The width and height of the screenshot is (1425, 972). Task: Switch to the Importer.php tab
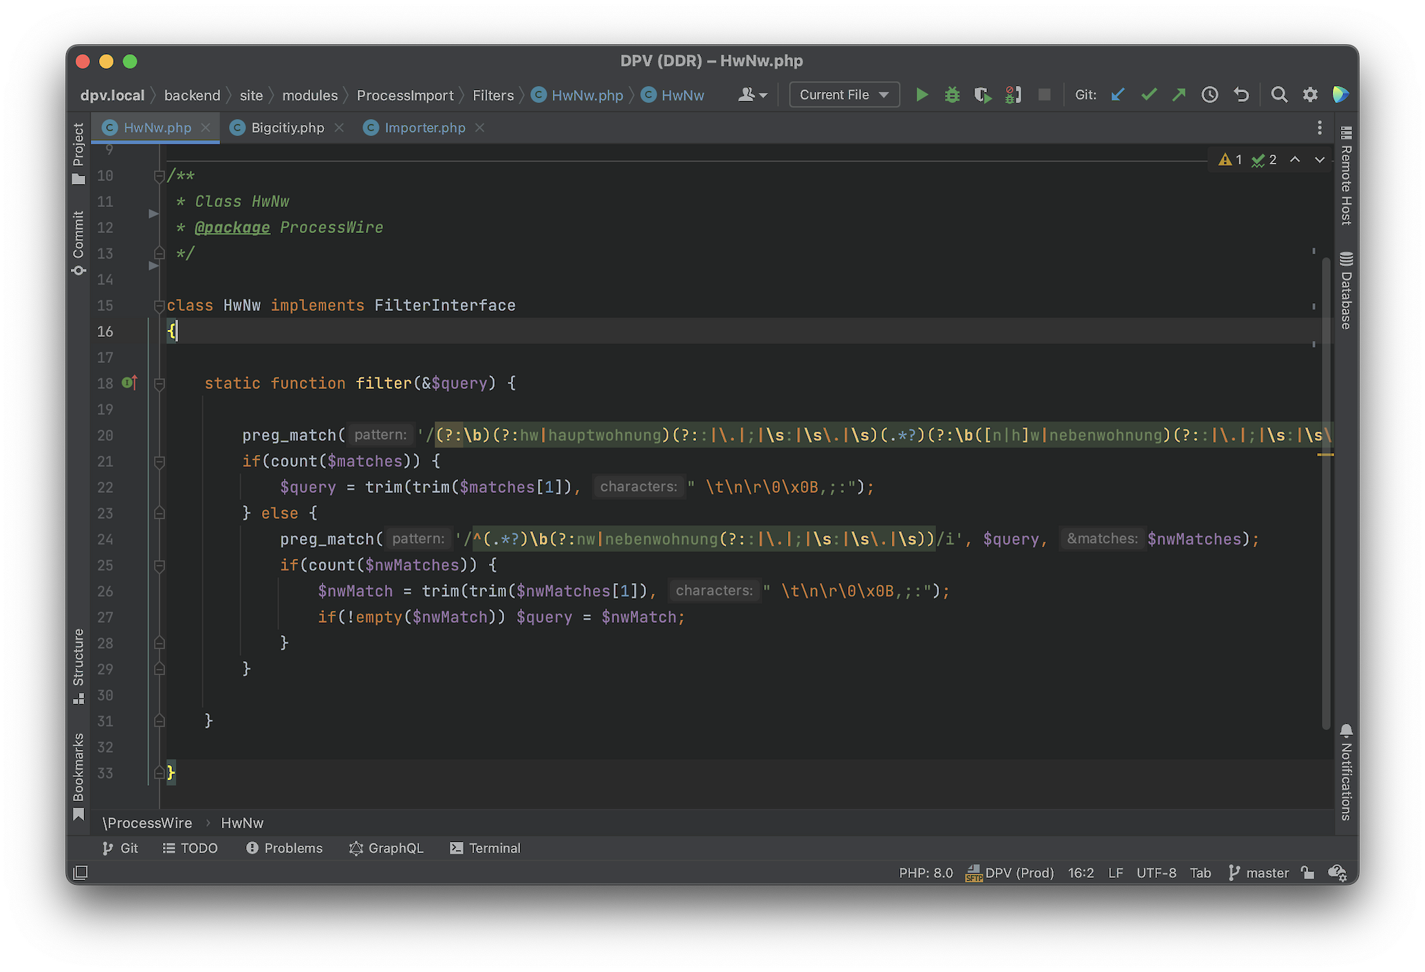pyautogui.click(x=424, y=128)
